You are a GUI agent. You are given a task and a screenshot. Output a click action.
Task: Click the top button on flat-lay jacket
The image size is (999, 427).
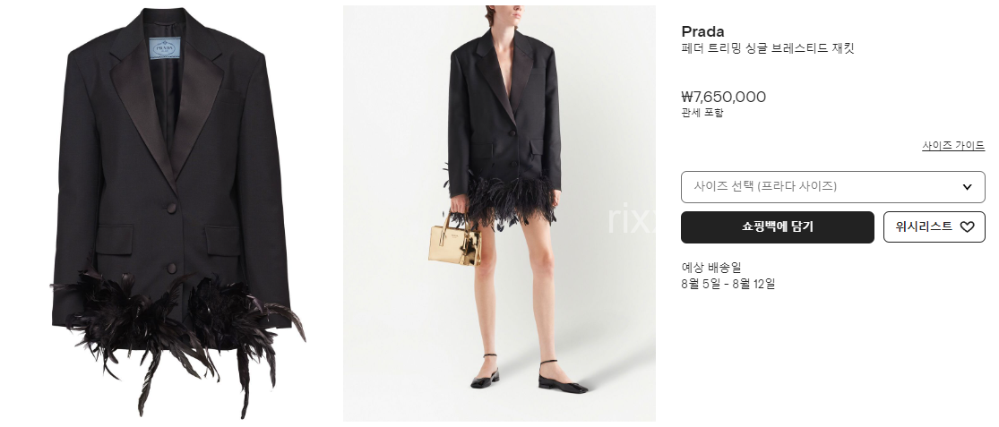coord(171,208)
